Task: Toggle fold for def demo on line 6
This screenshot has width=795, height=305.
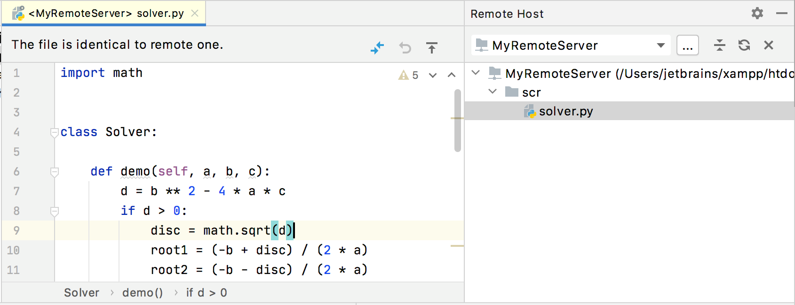Action: tap(54, 172)
